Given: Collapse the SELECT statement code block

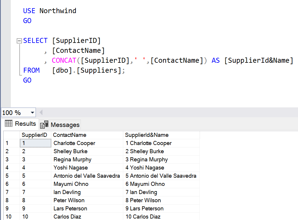Looking at the screenshot, I should [19, 41].
